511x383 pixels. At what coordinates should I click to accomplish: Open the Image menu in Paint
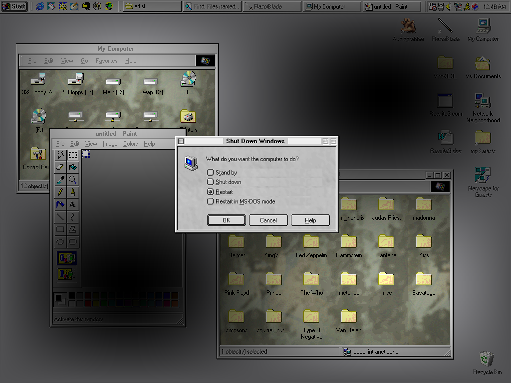(110, 144)
